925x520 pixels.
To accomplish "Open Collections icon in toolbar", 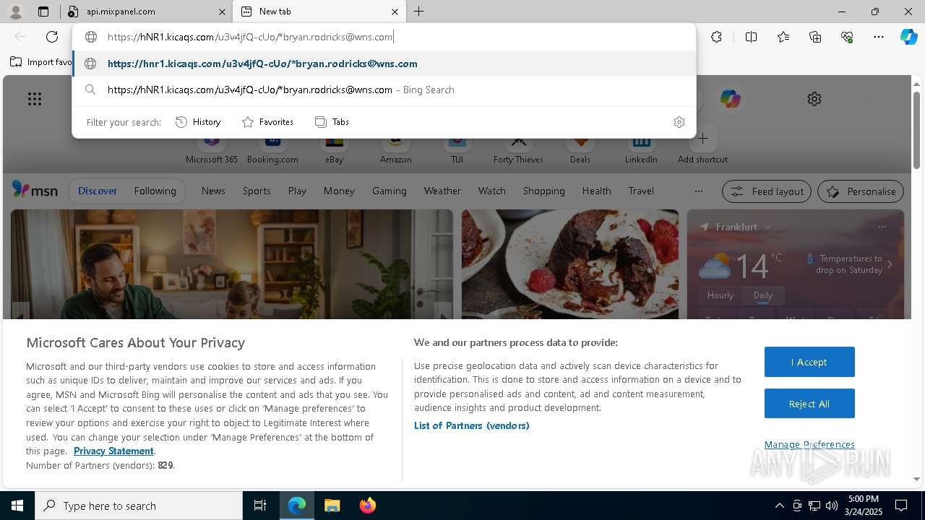I will [815, 37].
